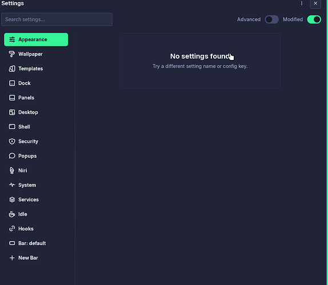Click the Niri leaf icon

[x=12, y=170]
